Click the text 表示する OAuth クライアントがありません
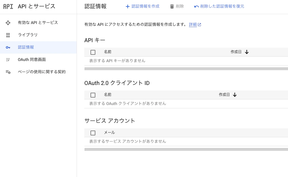Image resolution: width=288 pixels, height=177 pixels. point(128,104)
